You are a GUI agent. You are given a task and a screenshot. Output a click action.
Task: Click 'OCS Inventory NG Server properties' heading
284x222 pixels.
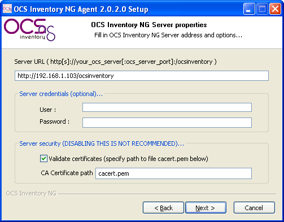pos(149,25)
